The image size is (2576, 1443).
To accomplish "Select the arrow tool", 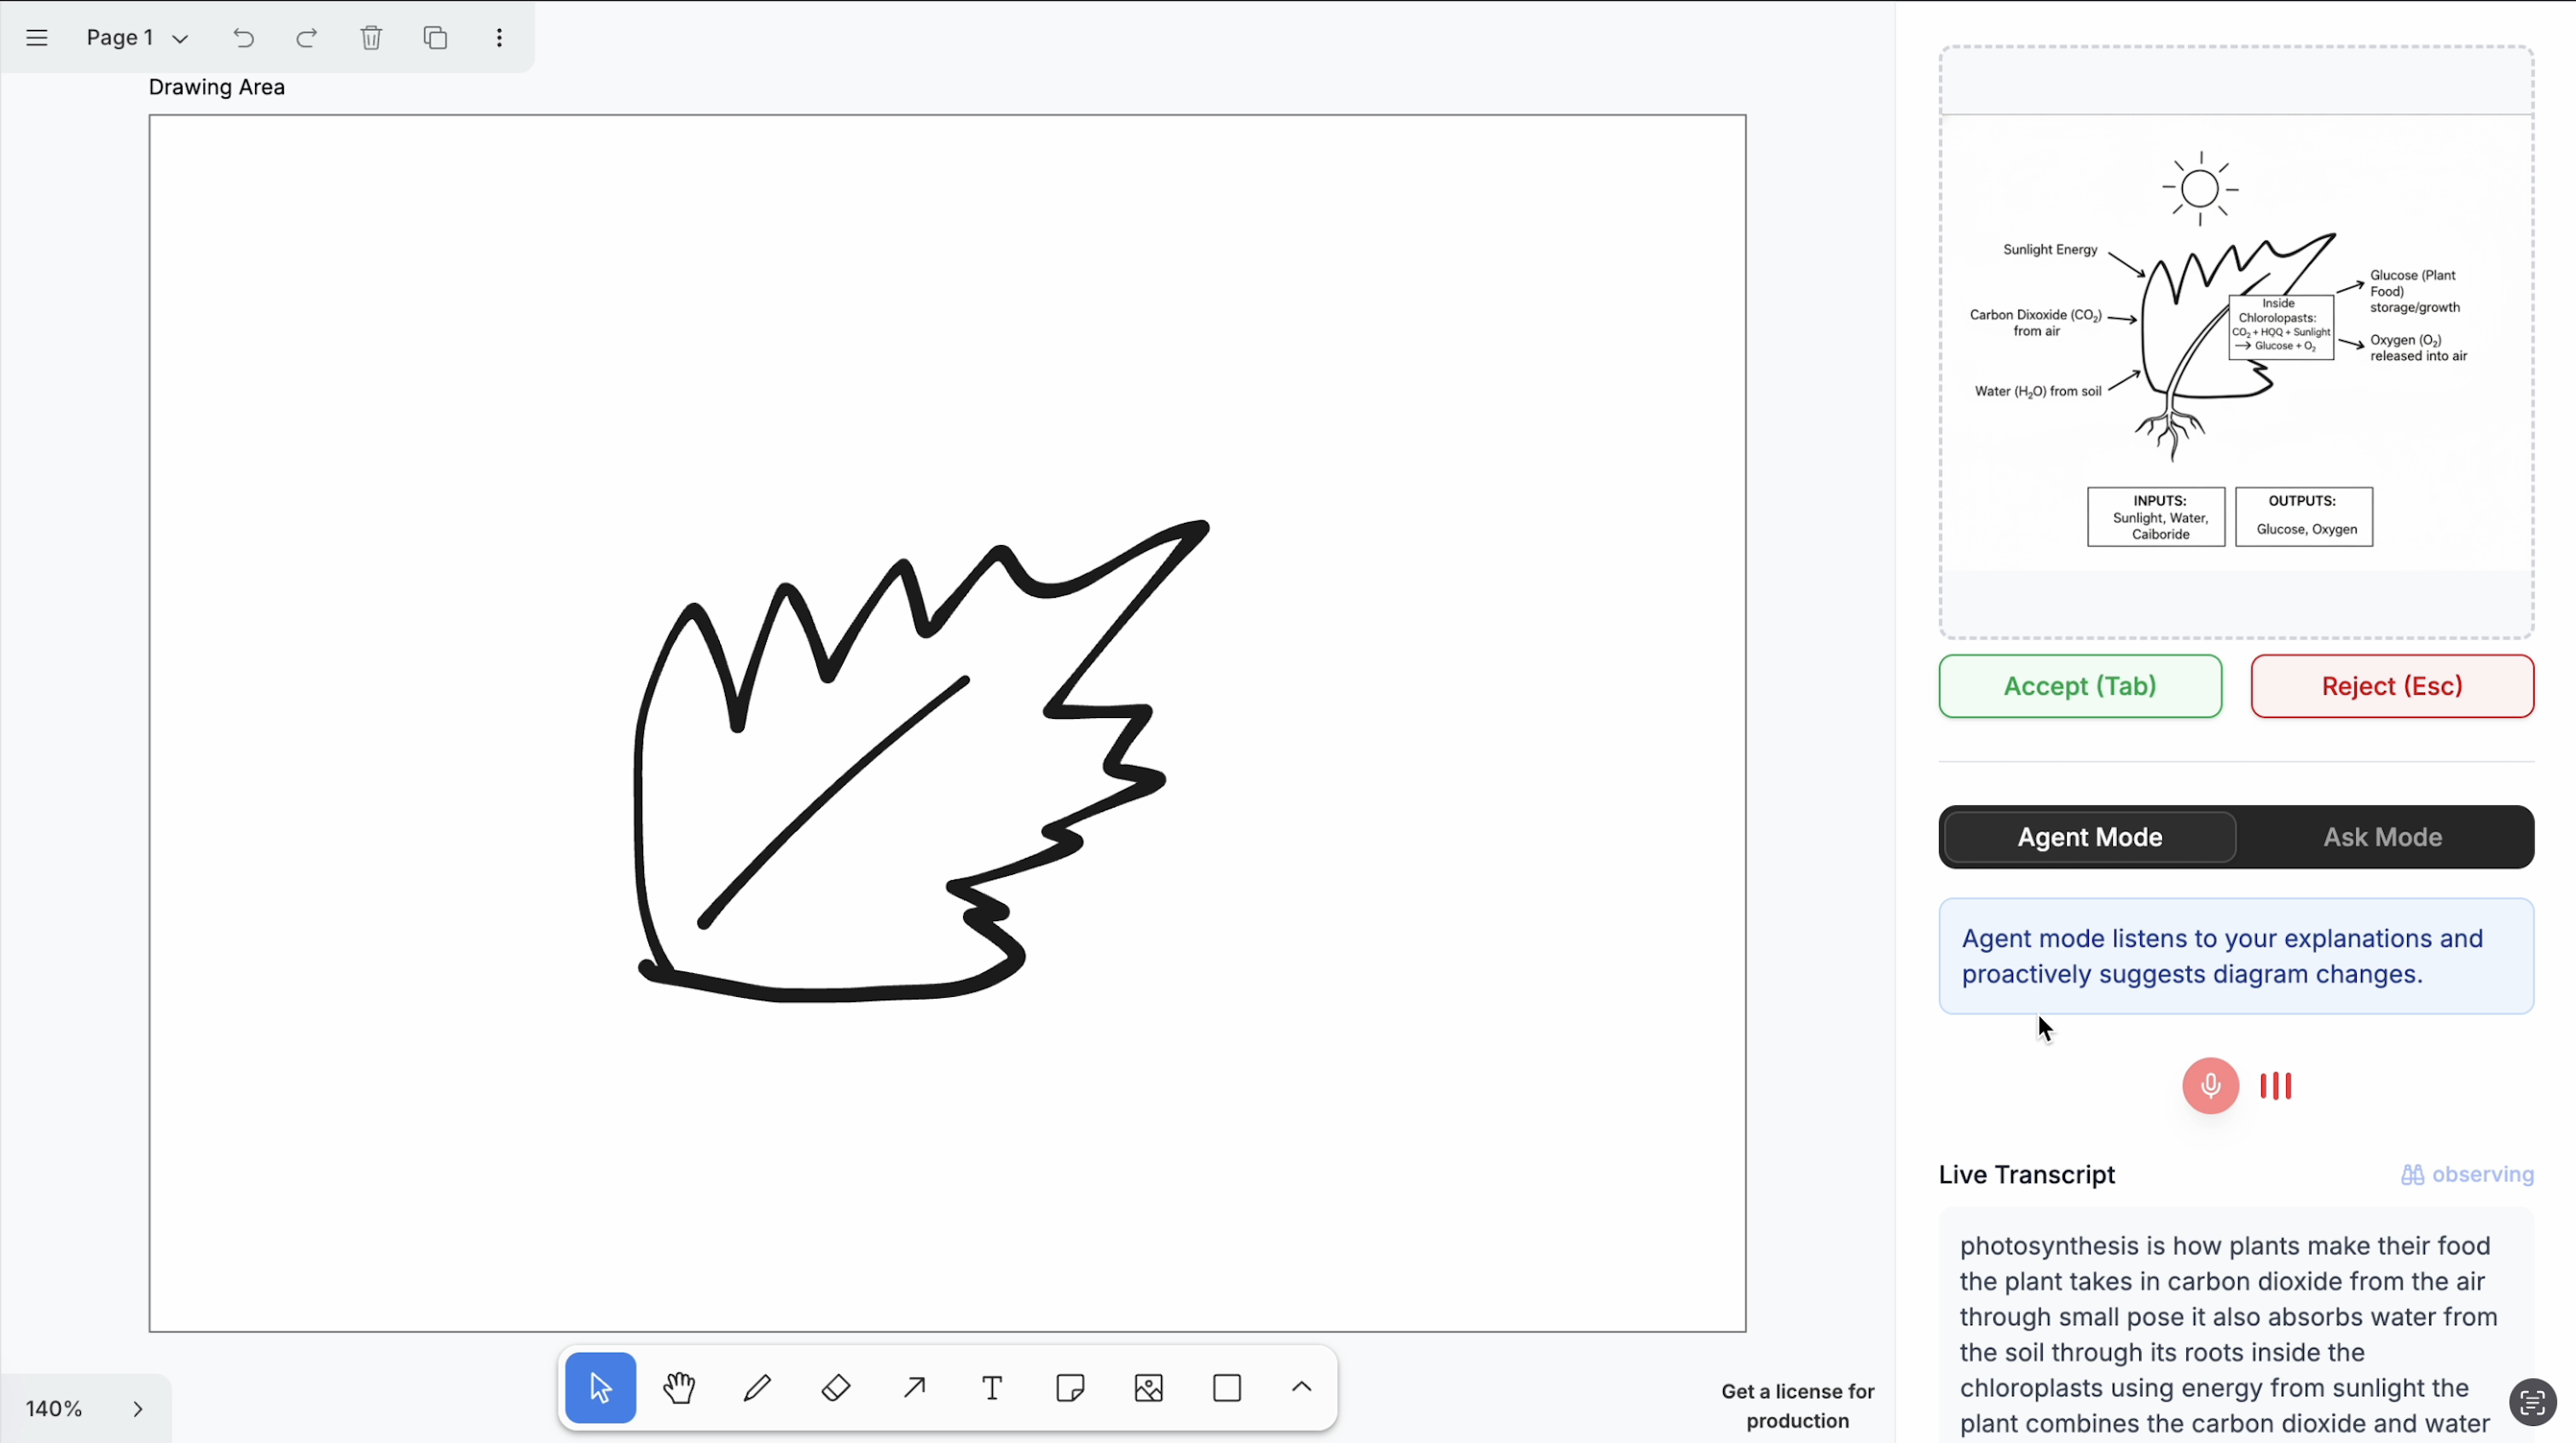I will [x=914, y=1387].
